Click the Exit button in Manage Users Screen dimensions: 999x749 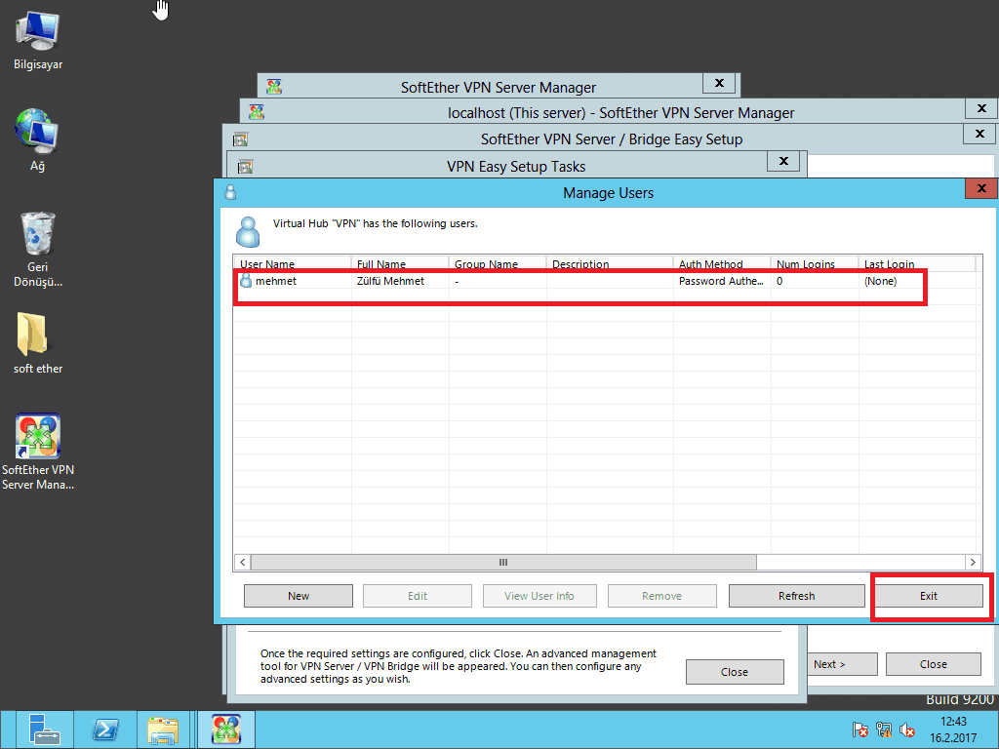928,596
